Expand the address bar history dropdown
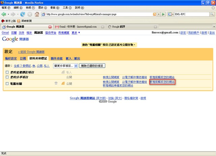Viewport: 216px width, 156px height. click(159, 14)
